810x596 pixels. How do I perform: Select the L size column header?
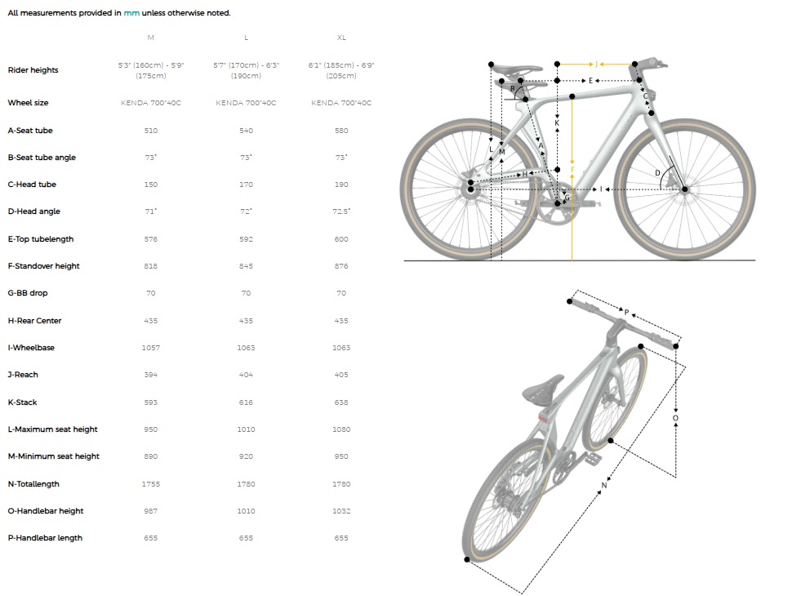coord(246,38)
